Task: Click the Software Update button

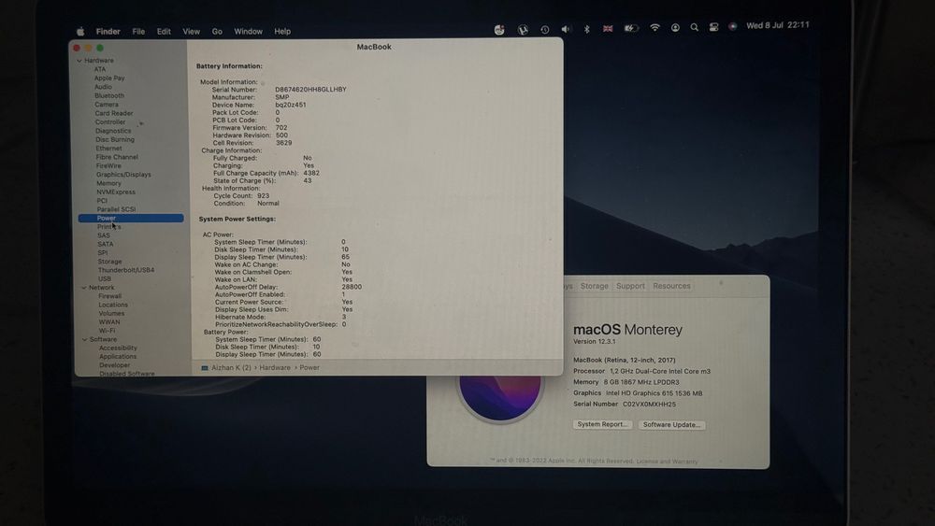Action: tap(671, 425)
